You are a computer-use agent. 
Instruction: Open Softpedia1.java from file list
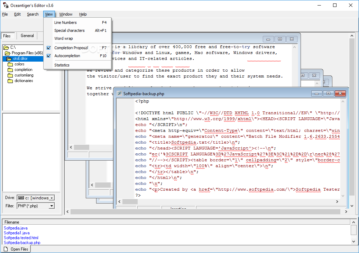coord(17,233)
